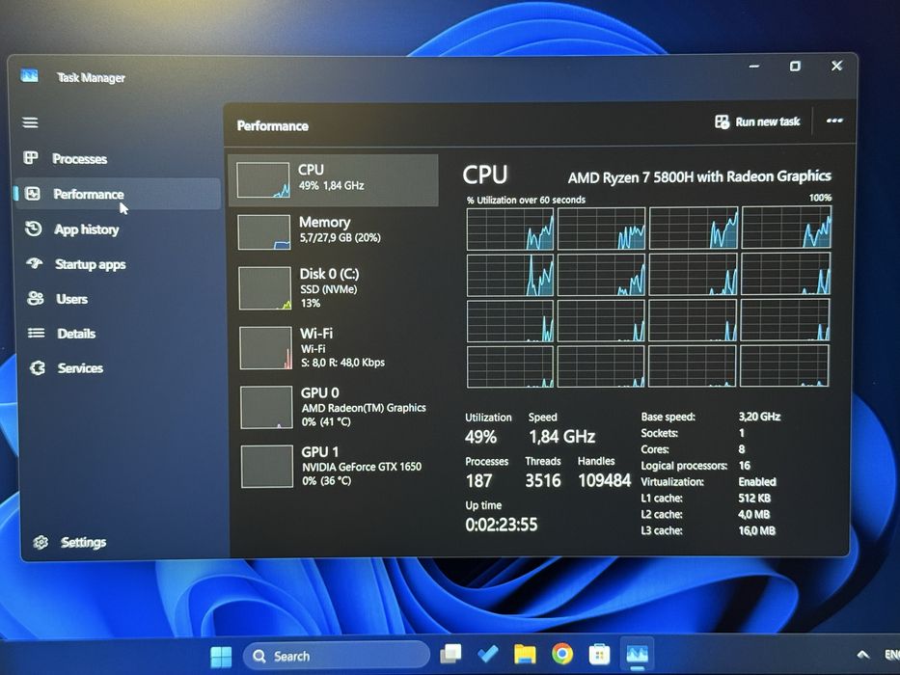Image resolution: width=900 pixels, height=675 pixels.
Task: Click the Logical processors value 16
Action: point(745,466)
